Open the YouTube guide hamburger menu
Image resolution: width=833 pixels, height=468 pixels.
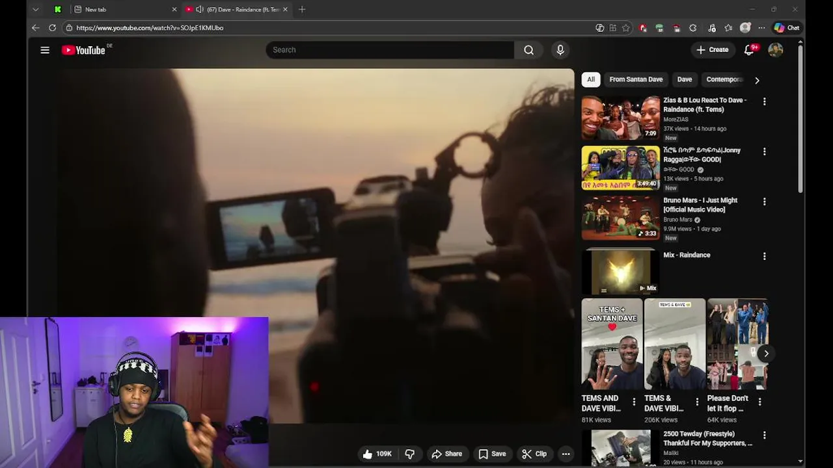pos(45,50)
